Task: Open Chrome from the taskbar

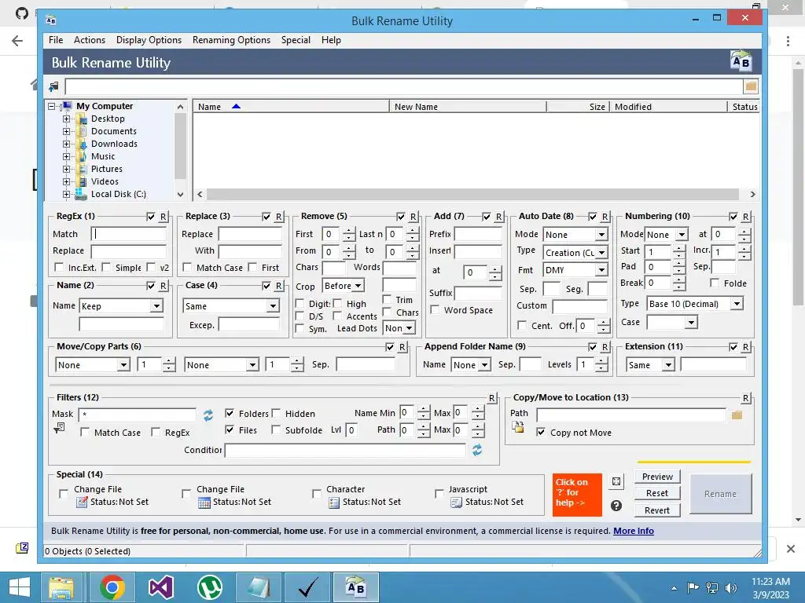Action: (x=112, y=587)
